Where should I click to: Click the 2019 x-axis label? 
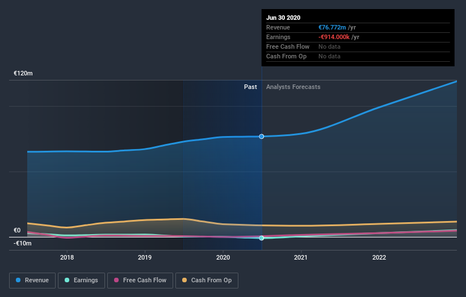145,257
